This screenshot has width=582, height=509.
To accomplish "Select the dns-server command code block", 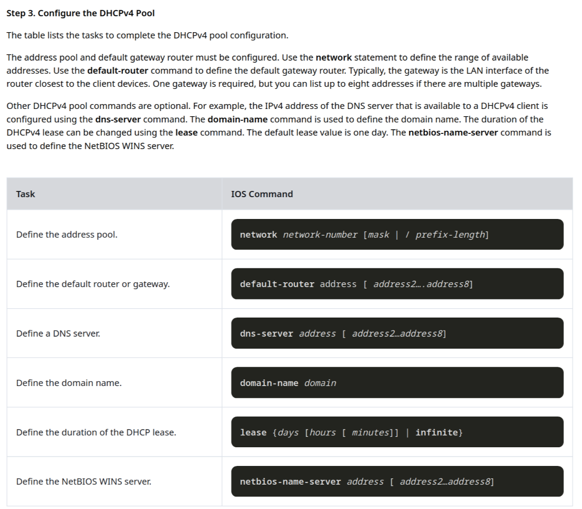I will [397, 333].
